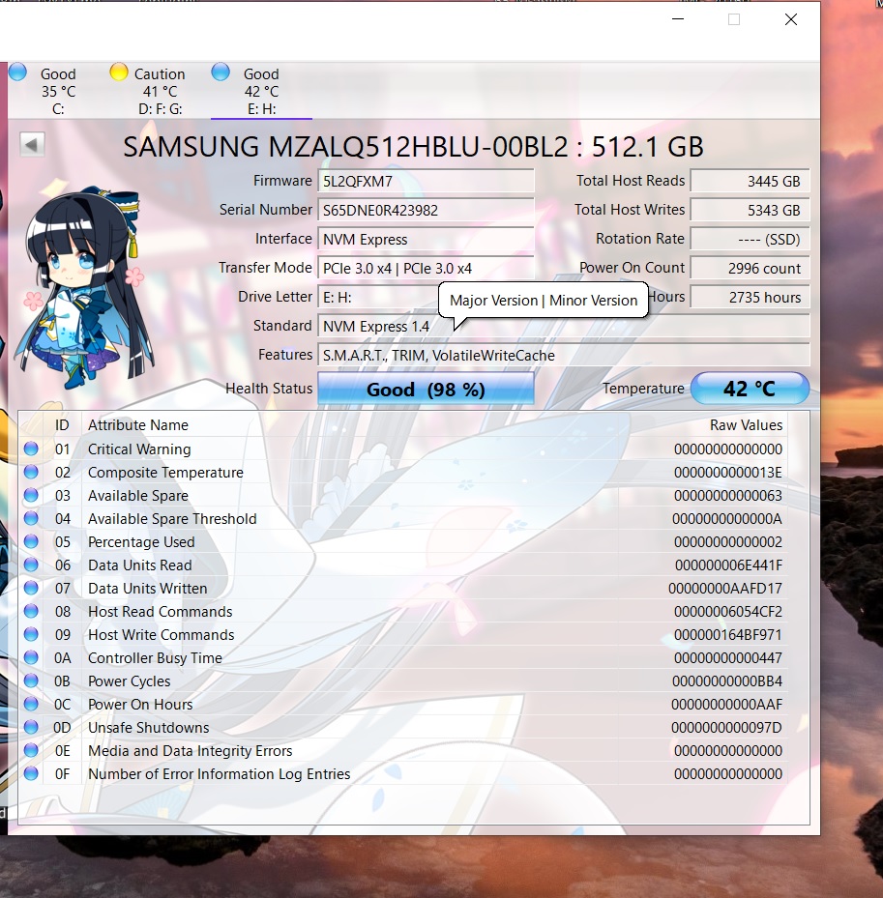Click status dot for Power On Hours

coord(32,704)
